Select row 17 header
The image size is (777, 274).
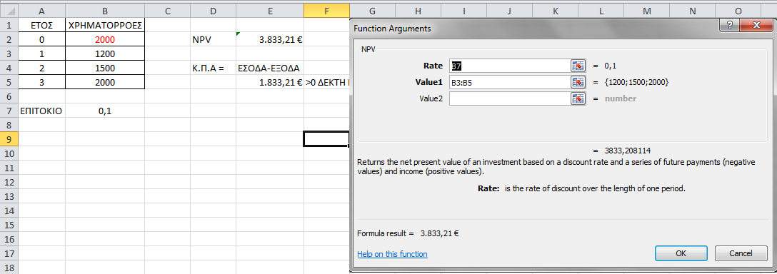9,253
